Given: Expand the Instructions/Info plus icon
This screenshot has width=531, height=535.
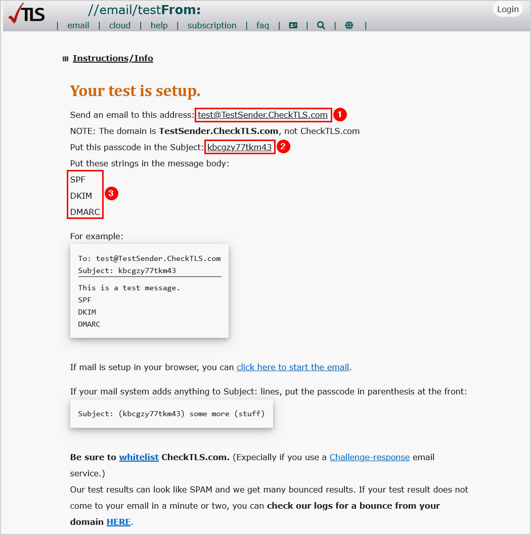Looking at the screenshot, I should point(66,59).
